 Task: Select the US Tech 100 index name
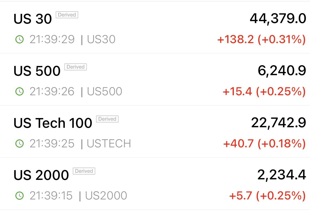pyautogui.click(x=53, y=123)
